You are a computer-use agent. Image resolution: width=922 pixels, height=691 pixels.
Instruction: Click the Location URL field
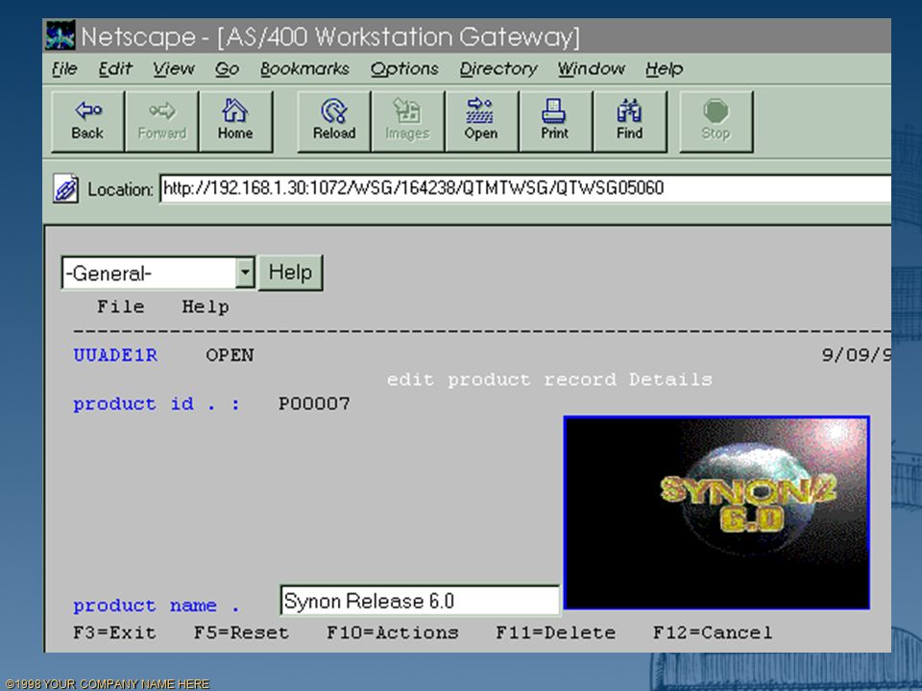point(525,189)
